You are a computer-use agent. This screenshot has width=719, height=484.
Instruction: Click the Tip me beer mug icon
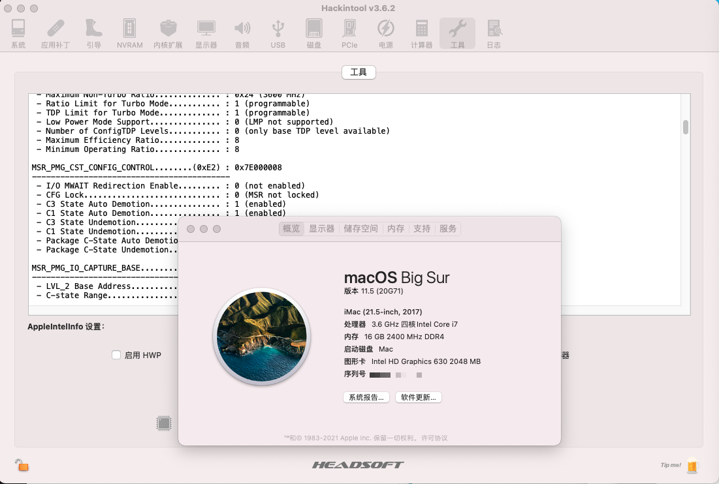[x=692, y=465]
